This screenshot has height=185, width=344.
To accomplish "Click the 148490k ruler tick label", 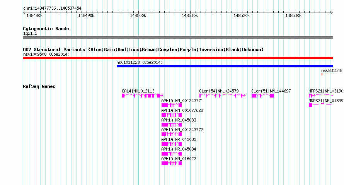I will [86, 15].
